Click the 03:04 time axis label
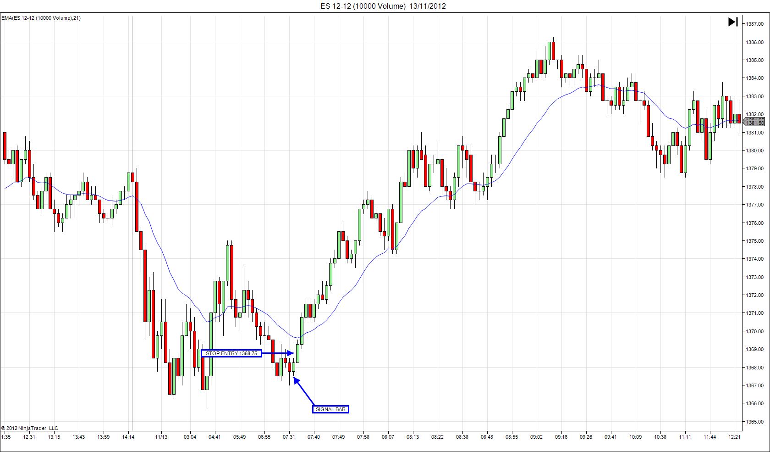 pyautogui.click(x=190, y=437)
